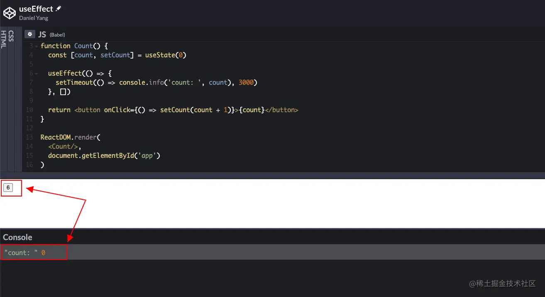The width and height of the screenshot is (545, 297).
Task: Collapse the Count function fold arrow at line 3
Action: [x=37, y=46]
